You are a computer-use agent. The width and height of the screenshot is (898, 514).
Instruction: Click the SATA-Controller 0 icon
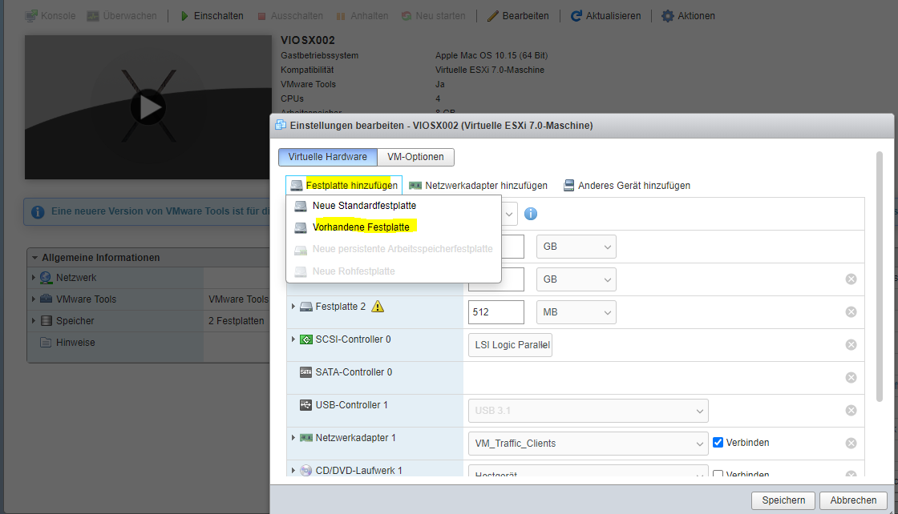click(x=306, y=372)
